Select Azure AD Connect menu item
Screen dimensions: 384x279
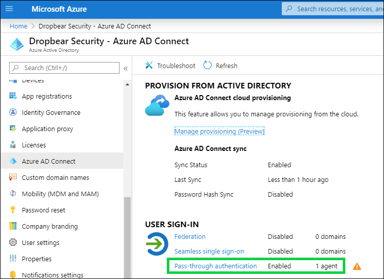[x=62, y=161]
